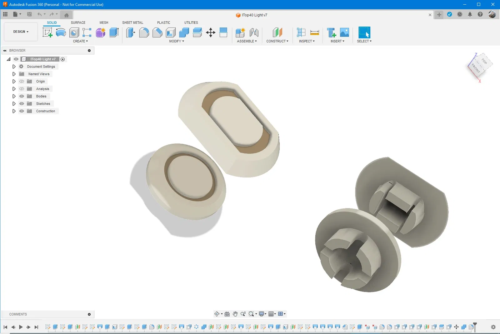500x334 pixels.
Task: Play the design timeline
Action: [x=21, y=327]
